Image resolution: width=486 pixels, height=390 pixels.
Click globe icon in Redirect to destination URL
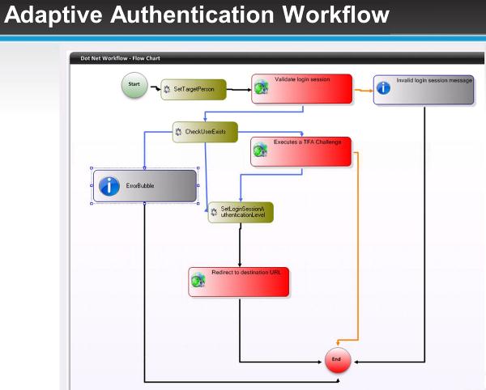(198, 280)
